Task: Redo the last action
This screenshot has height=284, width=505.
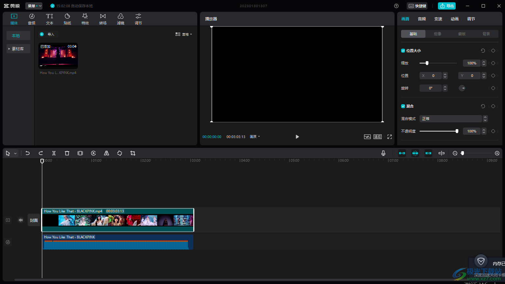Action: pos(41,153)
